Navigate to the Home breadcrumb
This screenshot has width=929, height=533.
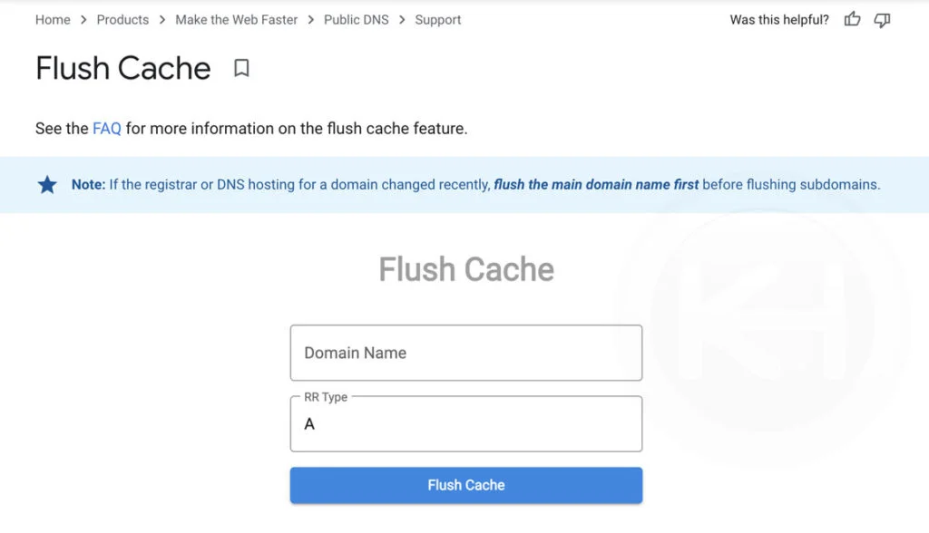point(52,19)
